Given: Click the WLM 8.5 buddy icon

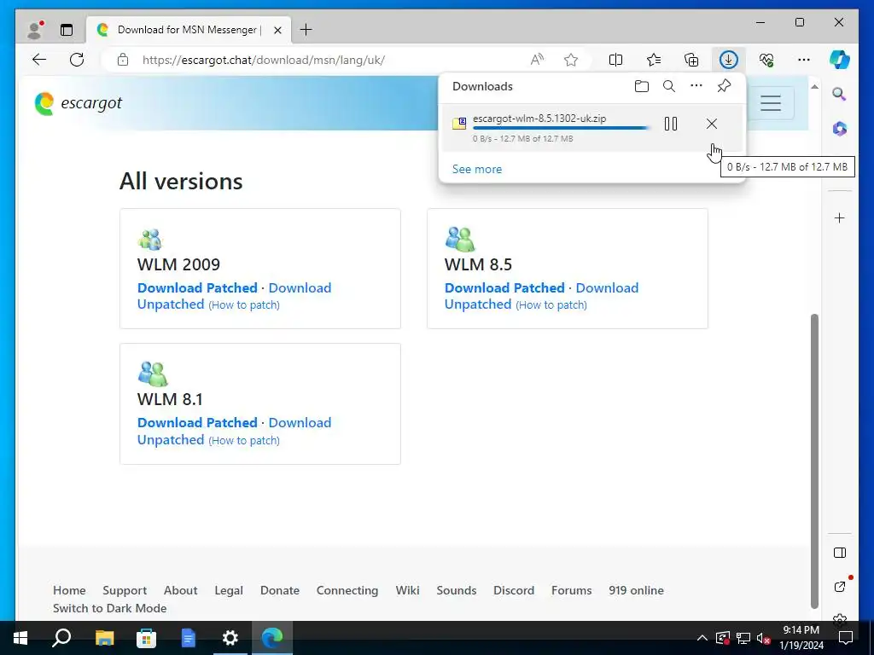Looking at the screenshot, I should [x=460, y=239].
